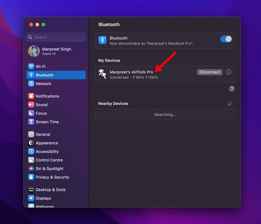The width and height of the screenshot is (261, 224).
Task: Select the highlighted Bluetooth sidebar label
Action: pyautogui.click(x=45, y=75)
